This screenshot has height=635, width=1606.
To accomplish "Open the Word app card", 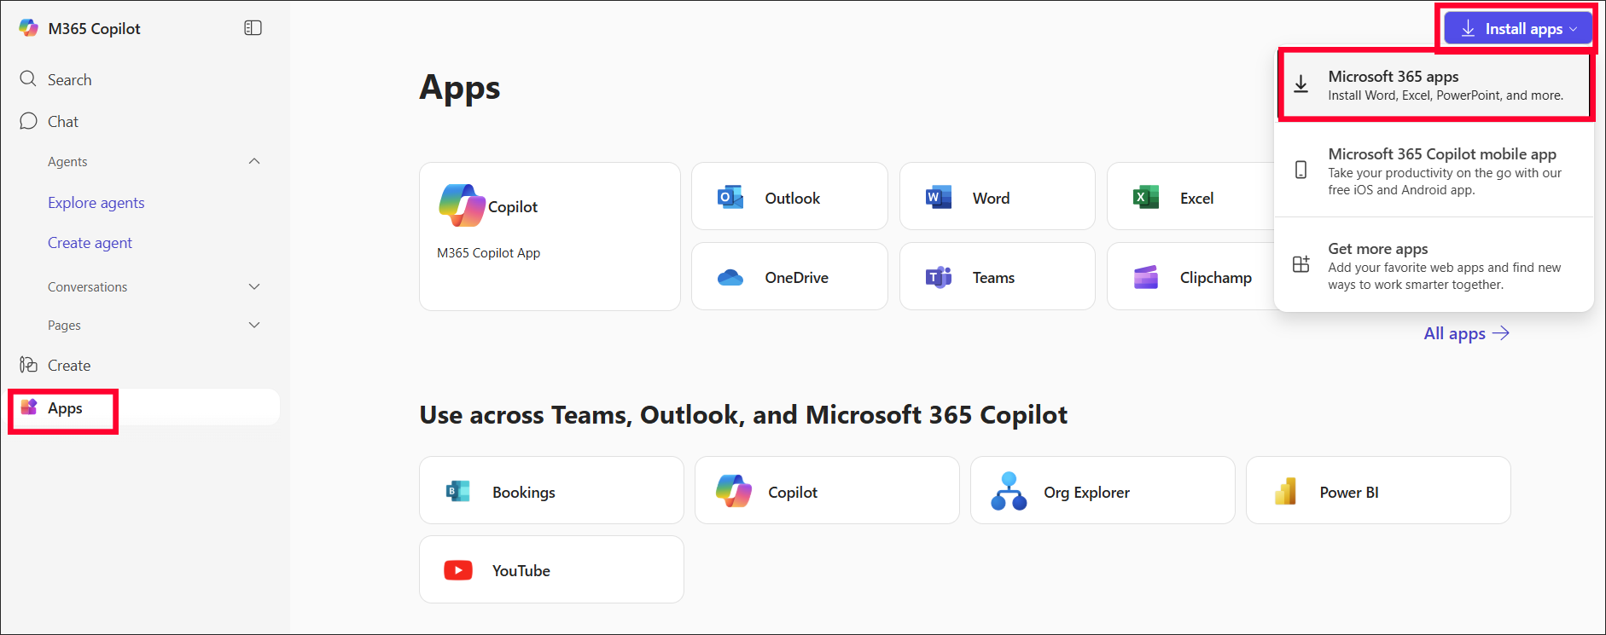I will click(997, 196).
